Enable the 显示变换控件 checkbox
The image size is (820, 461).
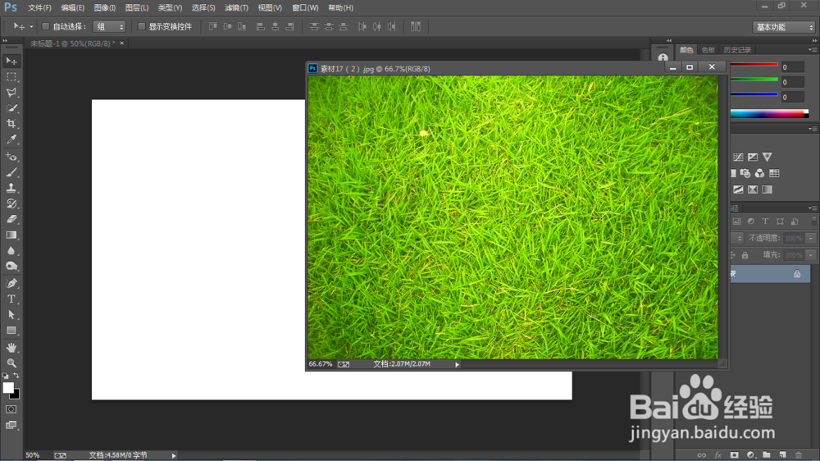pyautogui.click(x=141, y=26)
